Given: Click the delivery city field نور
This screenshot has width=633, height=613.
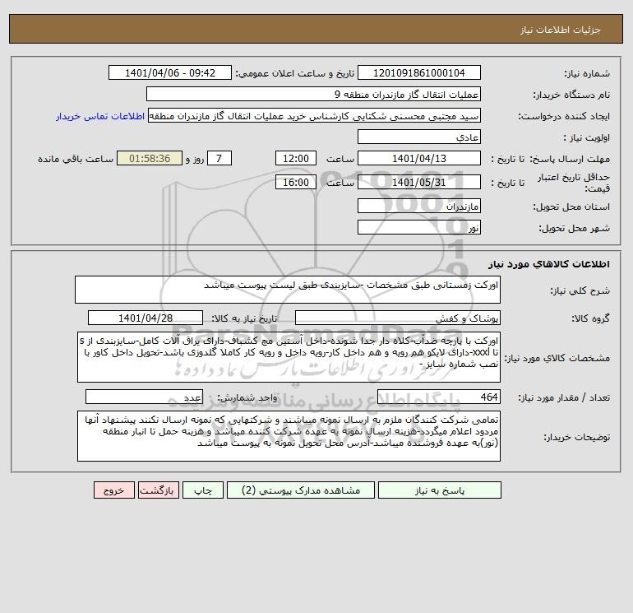Looking at the screenshot, I should coord(419,227).
